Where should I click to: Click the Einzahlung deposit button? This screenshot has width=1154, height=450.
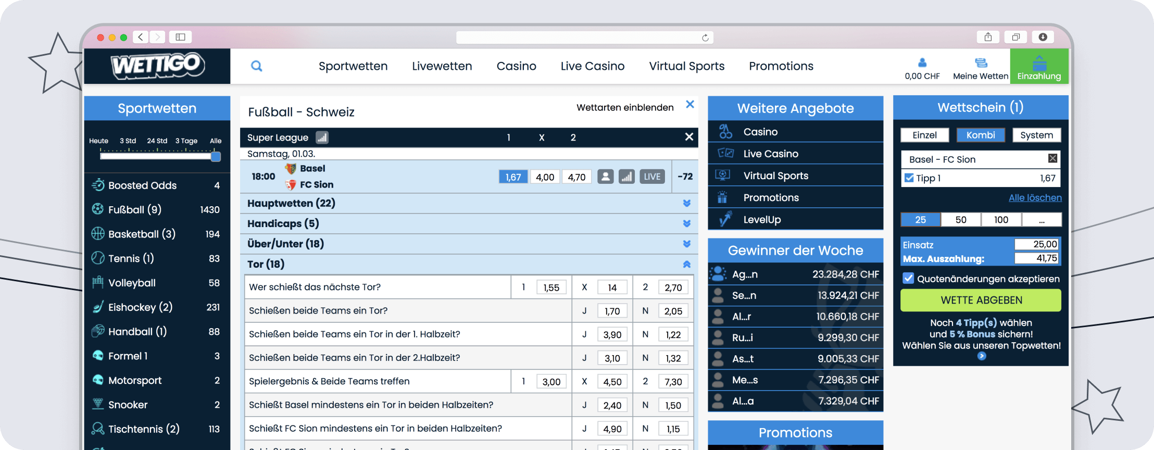pos(1039,67)
